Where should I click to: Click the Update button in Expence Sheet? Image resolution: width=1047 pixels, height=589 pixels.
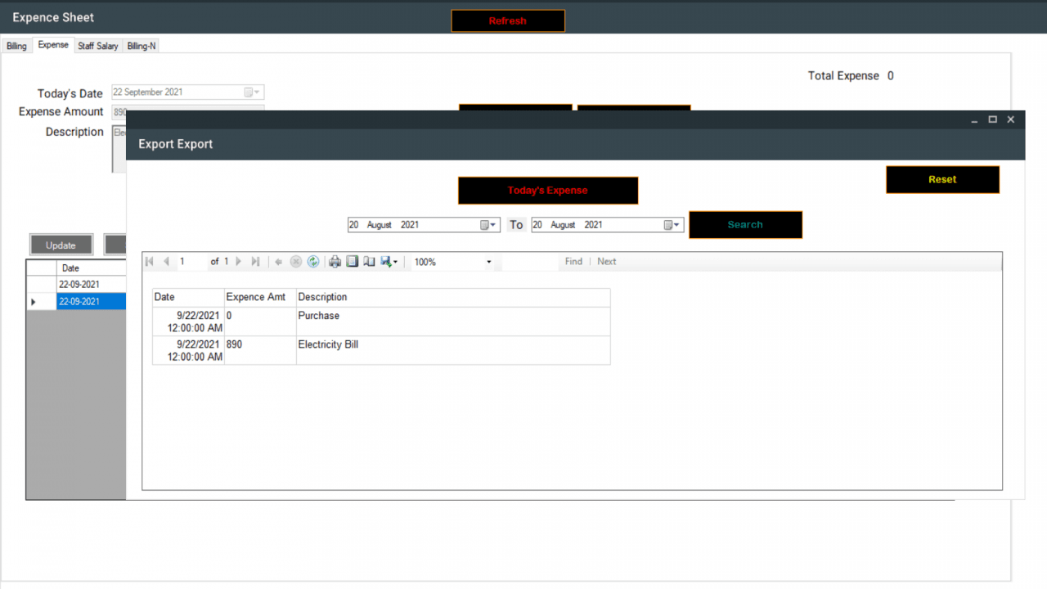(61, 245)
